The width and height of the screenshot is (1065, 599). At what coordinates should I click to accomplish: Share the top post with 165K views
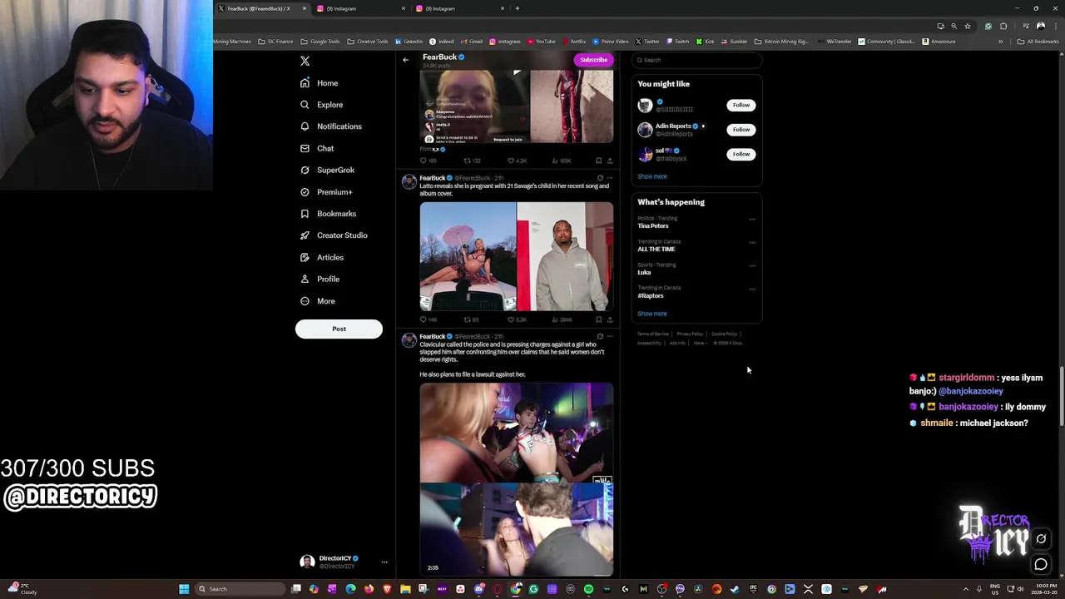[610, 161]
